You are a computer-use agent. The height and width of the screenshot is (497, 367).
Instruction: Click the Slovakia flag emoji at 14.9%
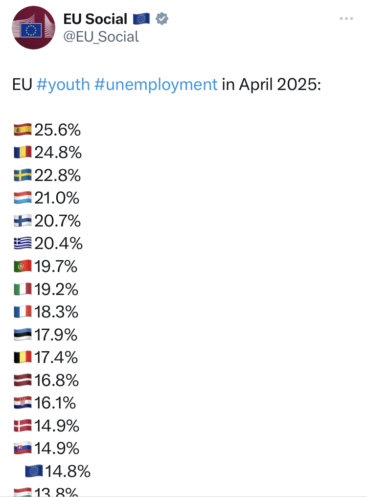[x=23, y=448]
